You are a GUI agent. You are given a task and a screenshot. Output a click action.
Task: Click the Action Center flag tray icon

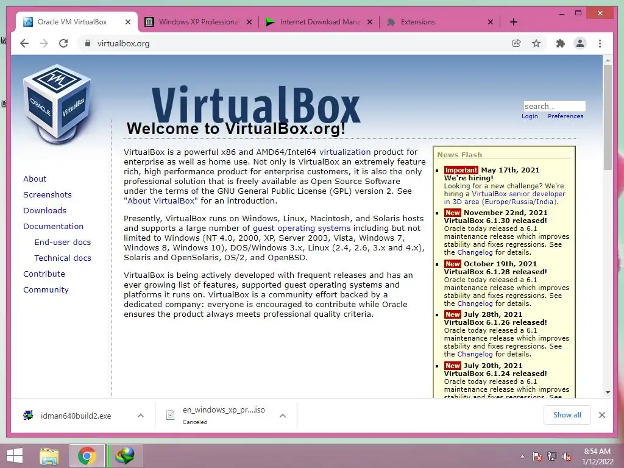click(537, 456)
